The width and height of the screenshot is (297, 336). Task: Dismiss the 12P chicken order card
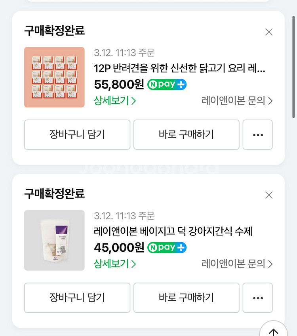tap(269, 32)
